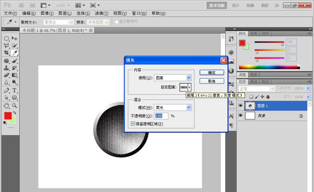
Task: Click the foreground red swatch in toolbox
Action: point(8,116)
